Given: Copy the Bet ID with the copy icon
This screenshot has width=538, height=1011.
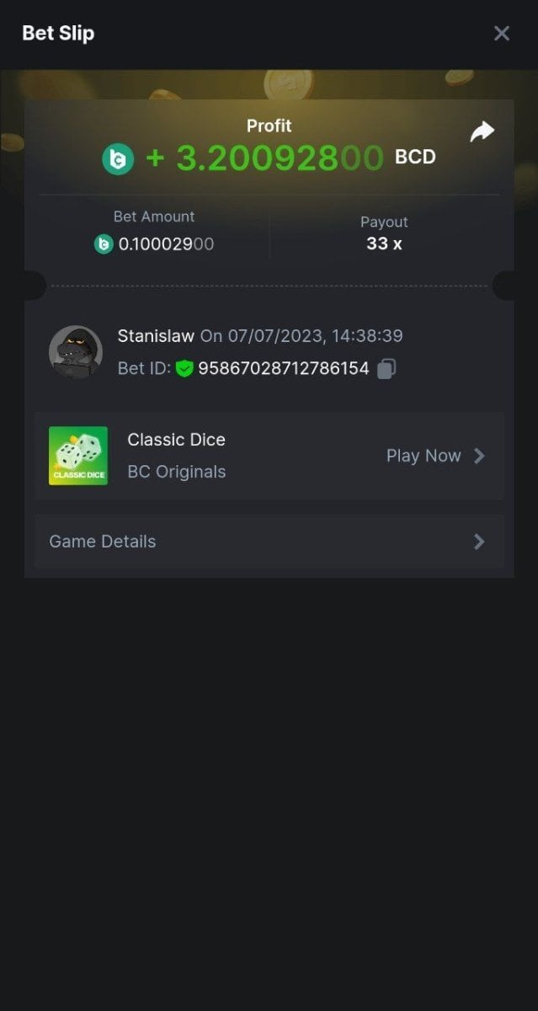Looking at the screenshot, I should click(386, 368).
